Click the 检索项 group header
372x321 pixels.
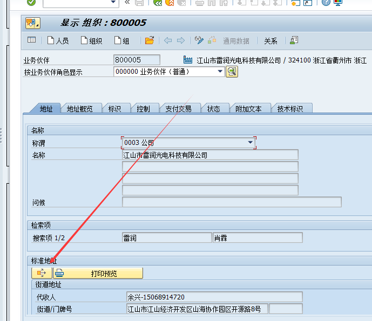(41, 225)
